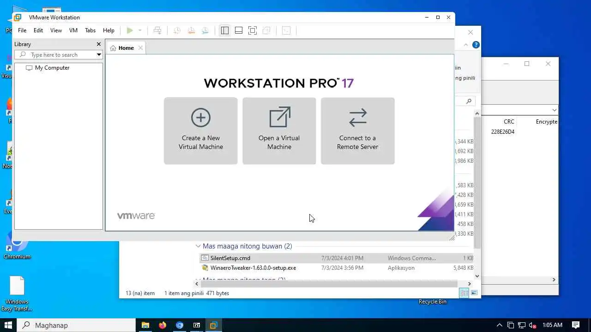Switch Explorer to details view icon
591x332 pixels.
click(x=464, y=293)
